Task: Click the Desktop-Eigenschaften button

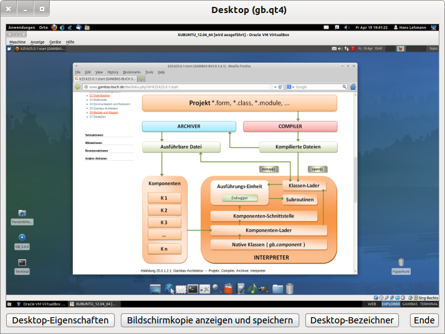Action: point(61,320)
